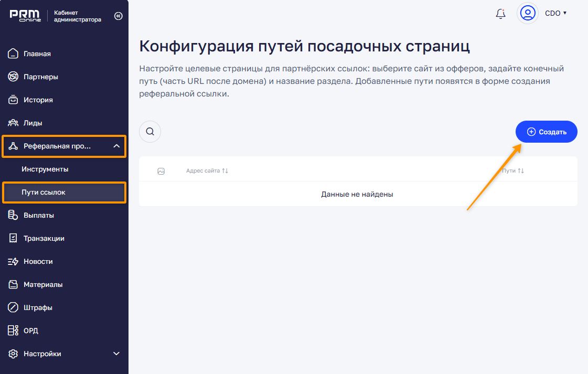
Task: Open the CDO user dropdown
Action: [x=556, y=13]
